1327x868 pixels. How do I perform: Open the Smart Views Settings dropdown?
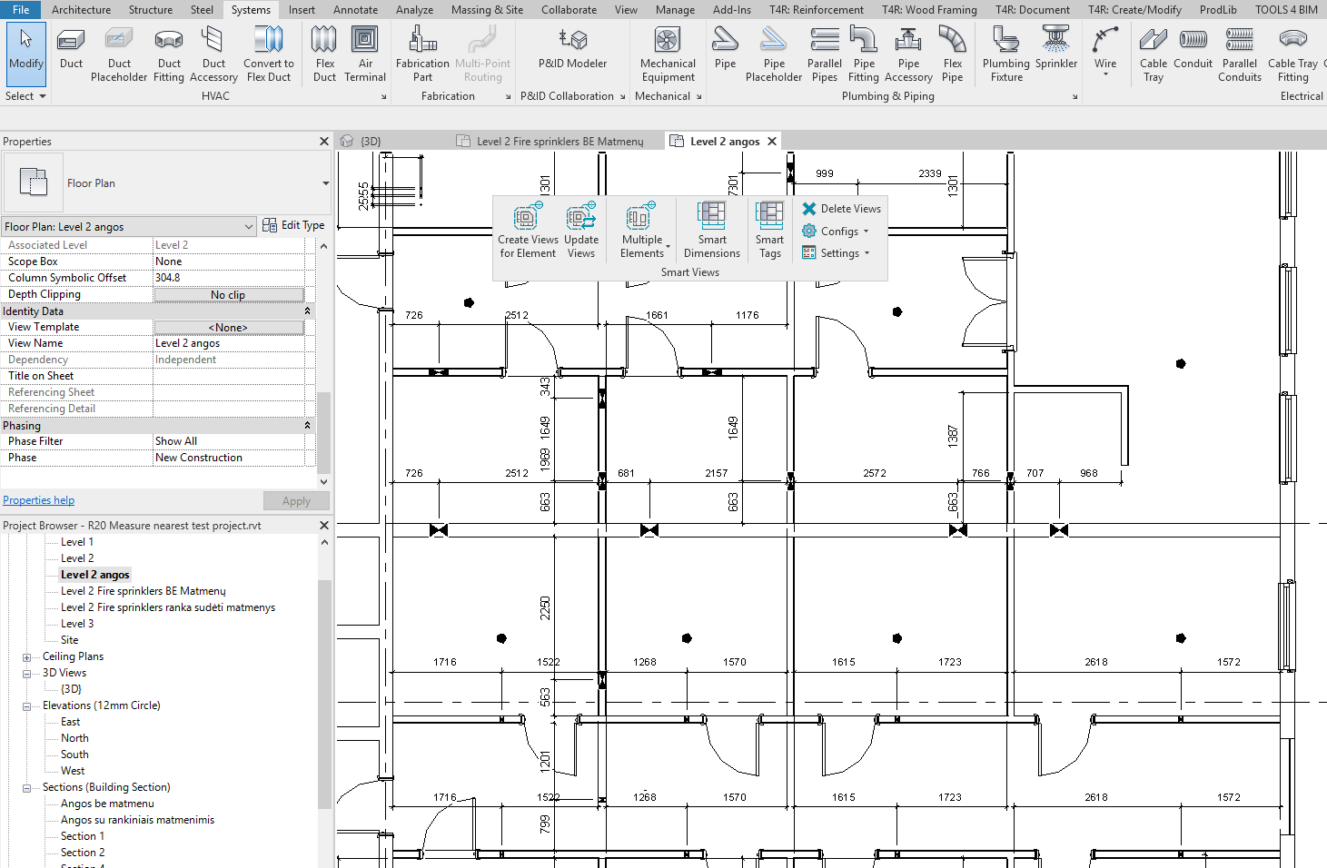[x=836, y=253]
